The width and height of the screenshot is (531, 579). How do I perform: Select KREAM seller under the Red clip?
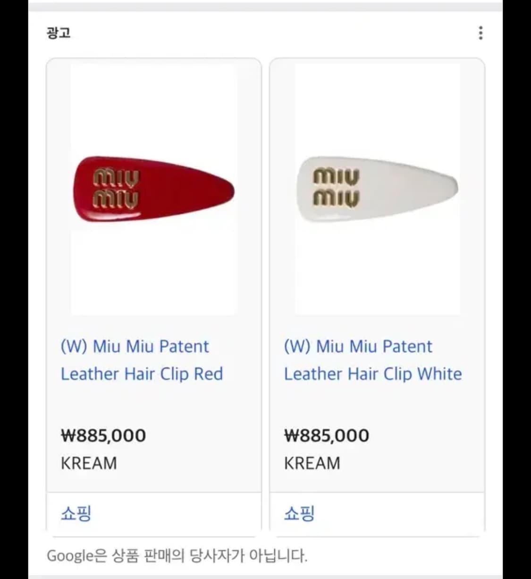coord(89,463)
